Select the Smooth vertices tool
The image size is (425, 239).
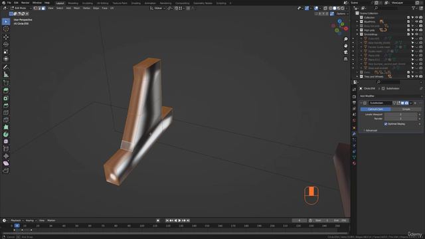click(x=6, y=141)
